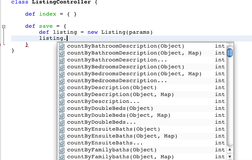Image resolution: width=252 pixels, height=160 pixels.
Task: Collapse the save closure fold marker
Action: tap(4, 26)
